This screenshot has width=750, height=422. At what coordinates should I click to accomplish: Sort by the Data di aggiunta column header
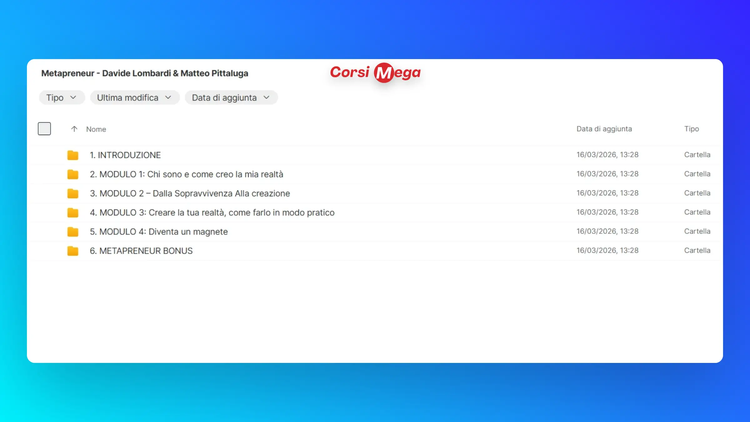604,129
